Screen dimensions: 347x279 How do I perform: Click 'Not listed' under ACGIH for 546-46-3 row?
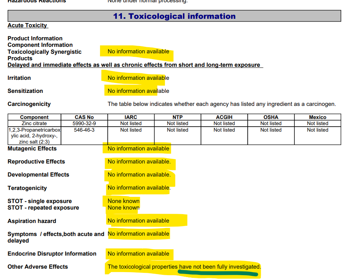[x=224, y=130]
